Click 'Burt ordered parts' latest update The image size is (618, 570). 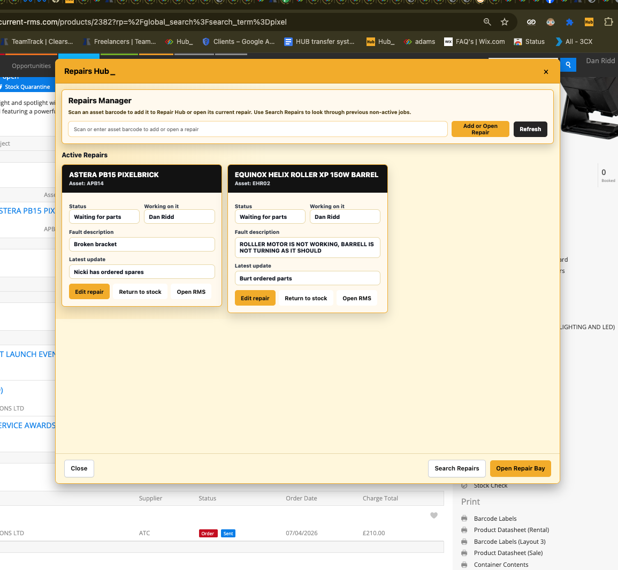point(308,278)
